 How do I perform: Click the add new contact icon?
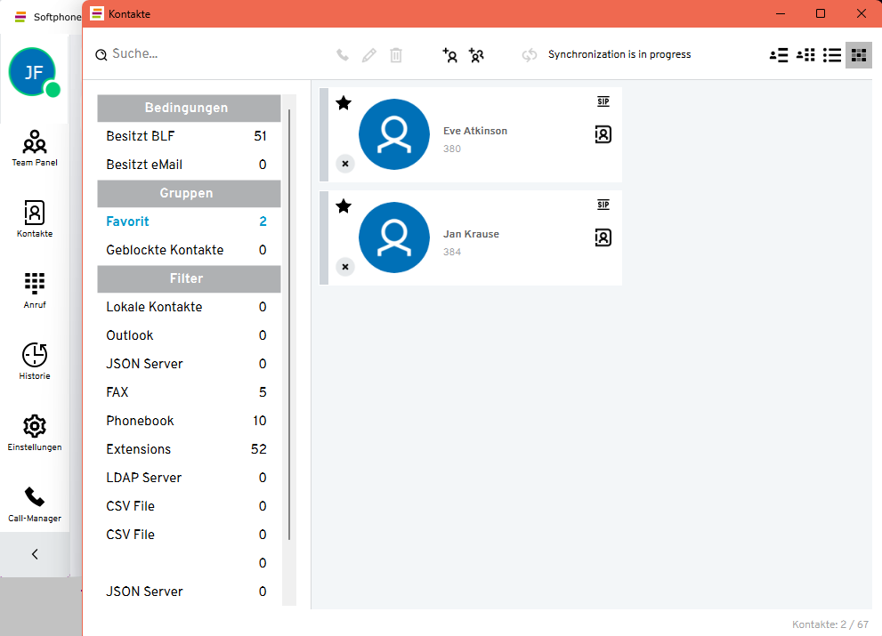(x=450, y=55)
